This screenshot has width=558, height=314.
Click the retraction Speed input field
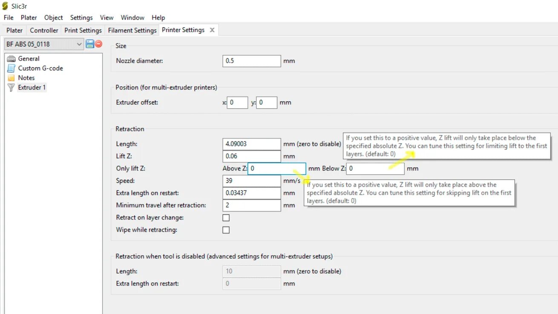point(252,181)
